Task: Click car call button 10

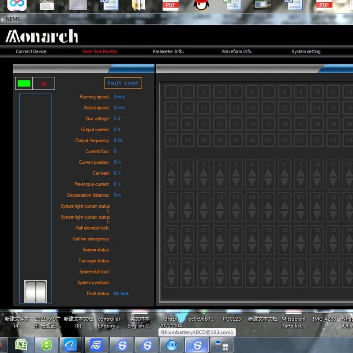Action: 317,91
